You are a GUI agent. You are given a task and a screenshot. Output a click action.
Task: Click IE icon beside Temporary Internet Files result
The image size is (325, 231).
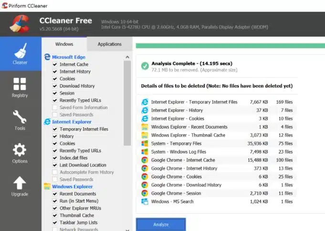pos(145,102)
